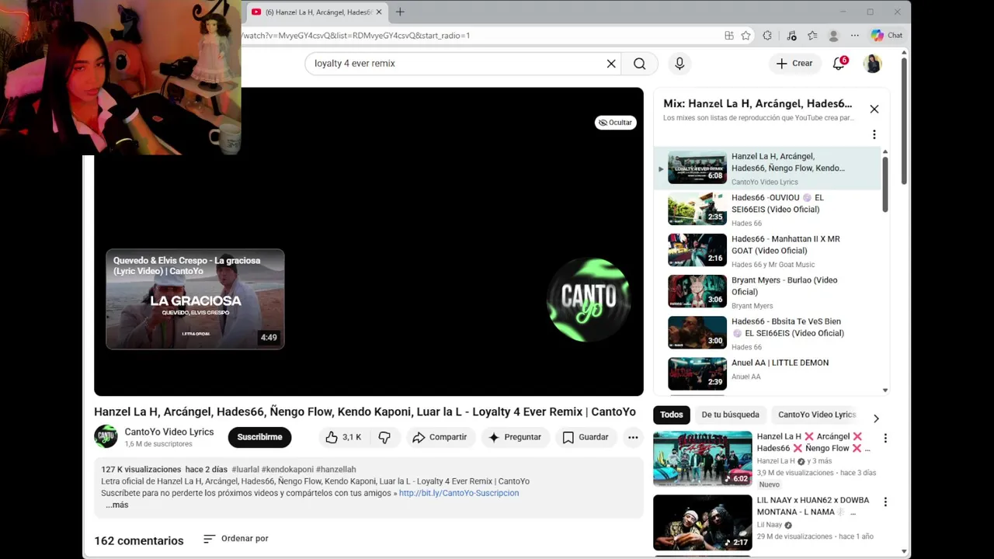Play Bryant Myers - Burlao playlist item

[767, 291]
